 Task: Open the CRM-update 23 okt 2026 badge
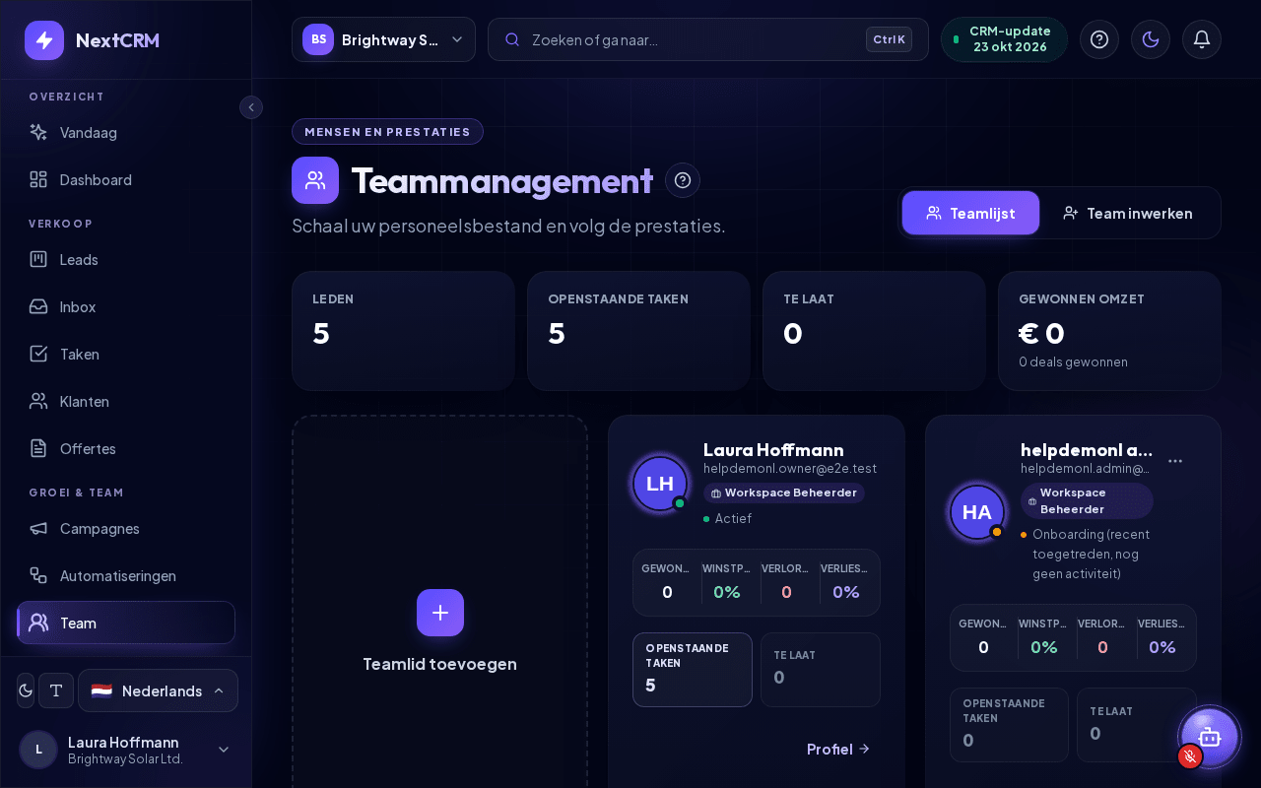1004,39
